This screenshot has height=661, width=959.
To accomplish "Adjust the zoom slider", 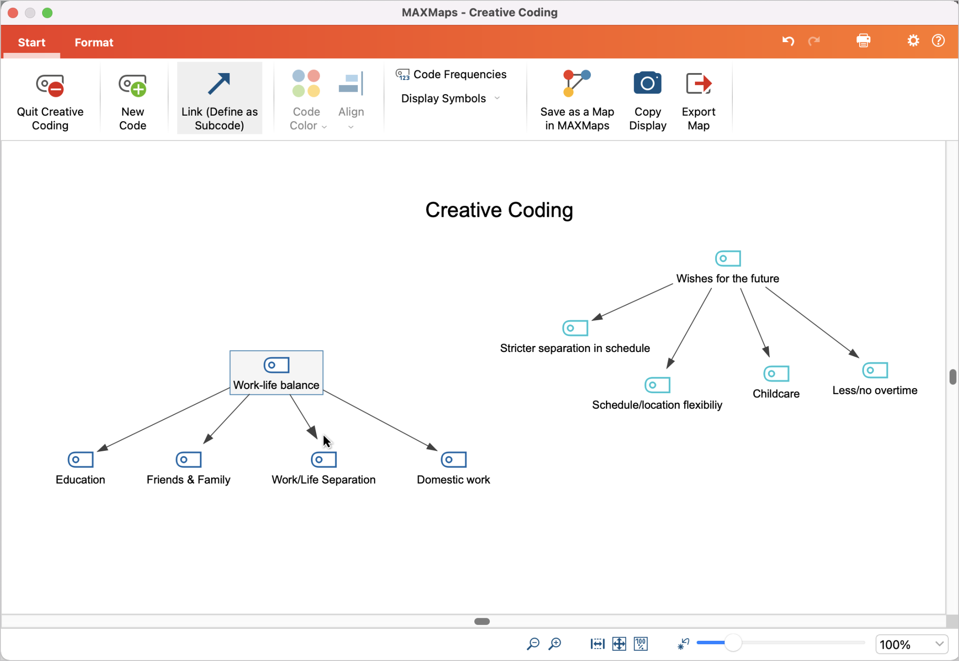I will tap(733, 644).
